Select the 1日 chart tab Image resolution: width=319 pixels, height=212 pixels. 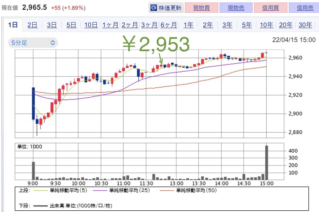[x=13, y=25]
